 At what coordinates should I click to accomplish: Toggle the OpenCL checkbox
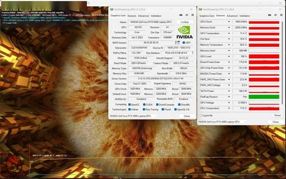click(129, 104)
